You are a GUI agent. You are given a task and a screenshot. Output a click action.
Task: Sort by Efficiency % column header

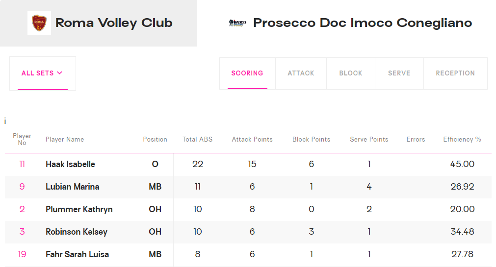tap(462, 139)
